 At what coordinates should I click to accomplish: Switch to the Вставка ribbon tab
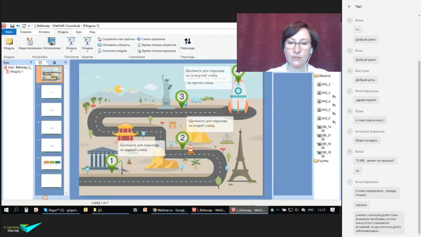(44, 32)
